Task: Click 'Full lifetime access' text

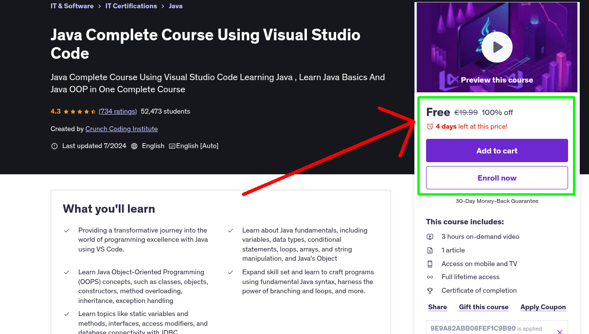Action: pos(470,277)
